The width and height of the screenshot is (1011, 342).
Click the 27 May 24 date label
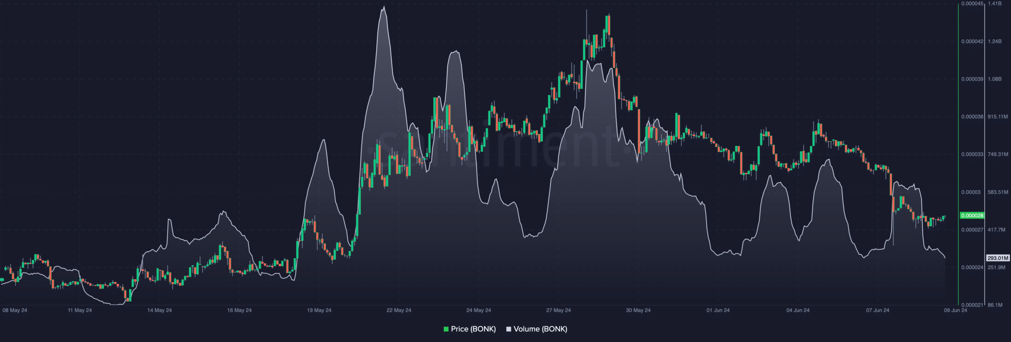[x=558, y=310]
